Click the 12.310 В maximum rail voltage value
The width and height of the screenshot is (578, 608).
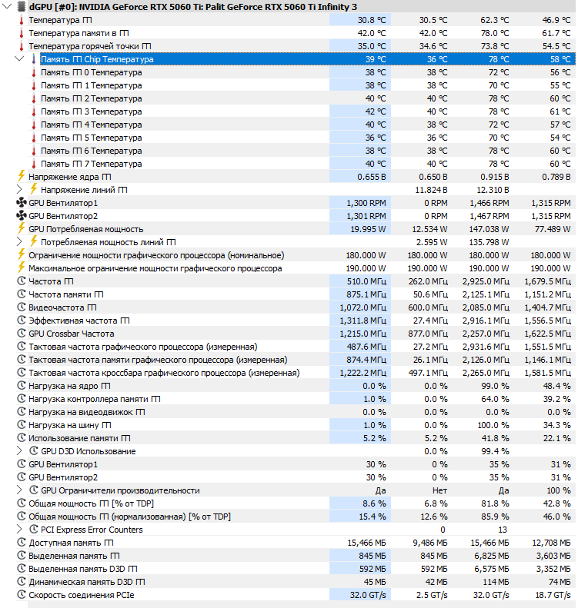click(x=493, y=190)
